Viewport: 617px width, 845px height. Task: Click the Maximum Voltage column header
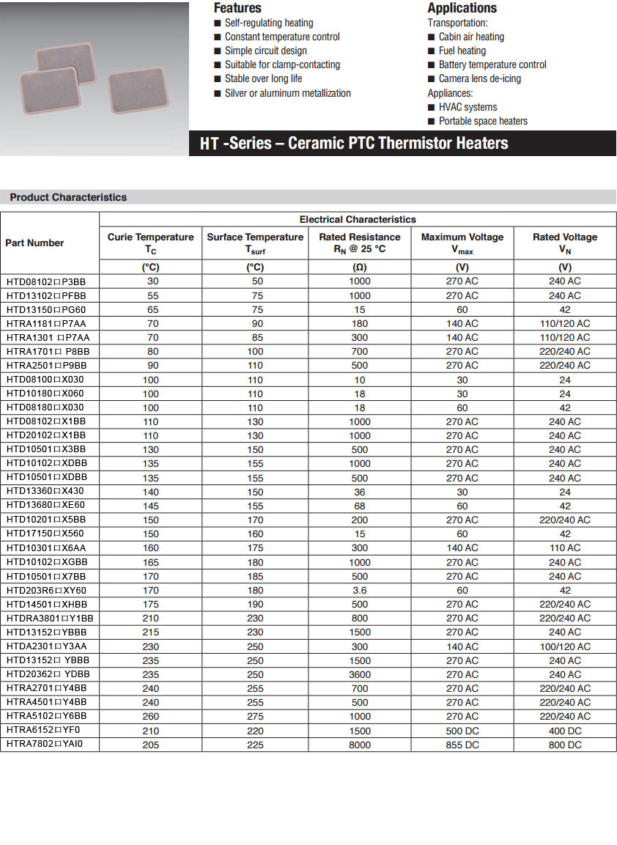(462, 243)
